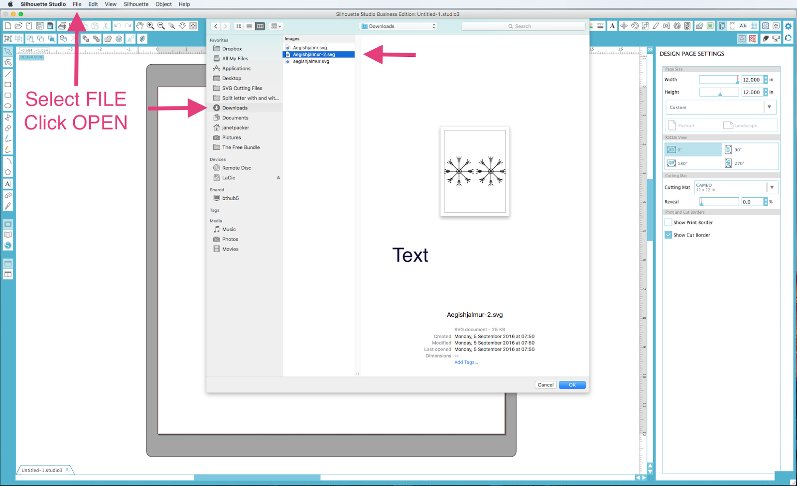The width and height of the screenshot is (797, 486).
Task: Collapse the Design Page Settings panel
Action: pos(650,50)
